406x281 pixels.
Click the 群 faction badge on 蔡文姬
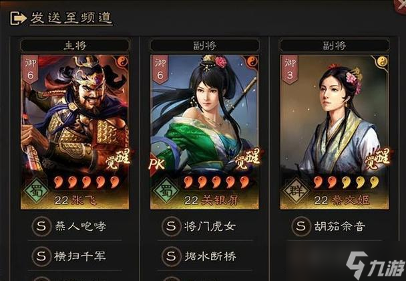[296, 191]
